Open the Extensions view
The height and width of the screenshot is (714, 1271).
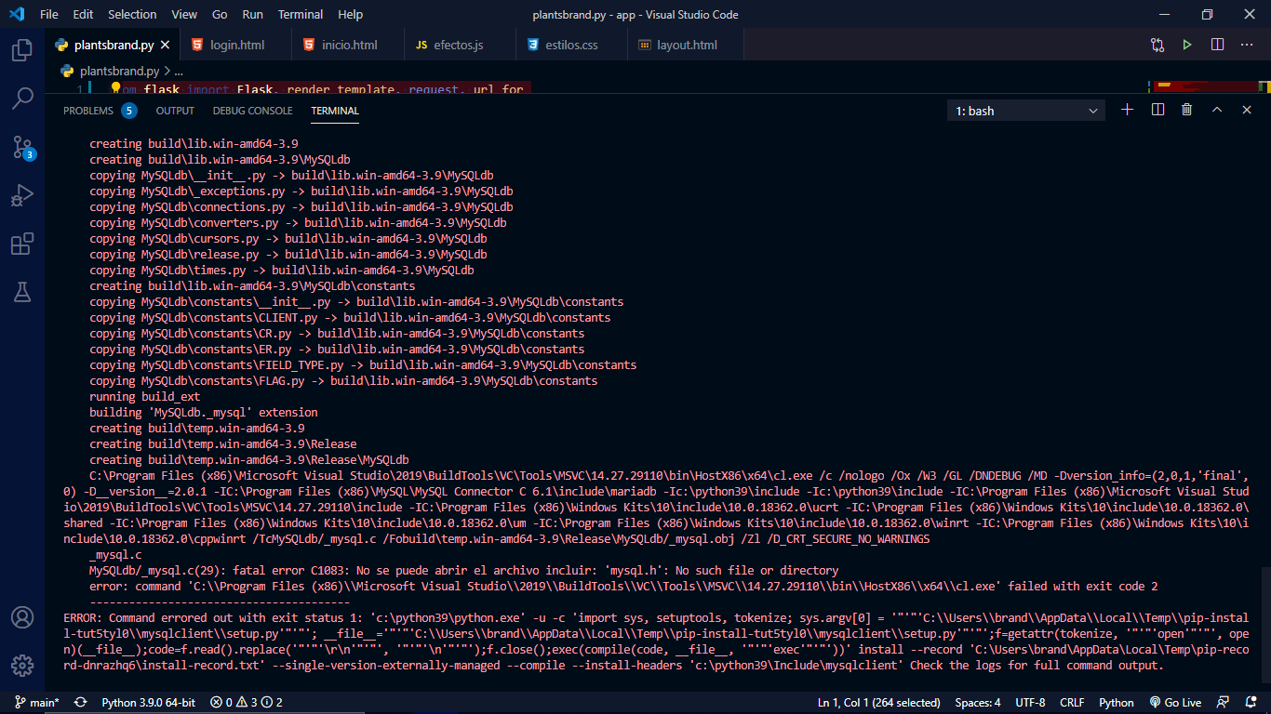(x=22, y=244)
